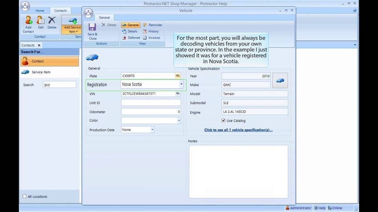Select Service Item in Search For panel
This screenshot has width=378, height=212.
coord(50,72)
